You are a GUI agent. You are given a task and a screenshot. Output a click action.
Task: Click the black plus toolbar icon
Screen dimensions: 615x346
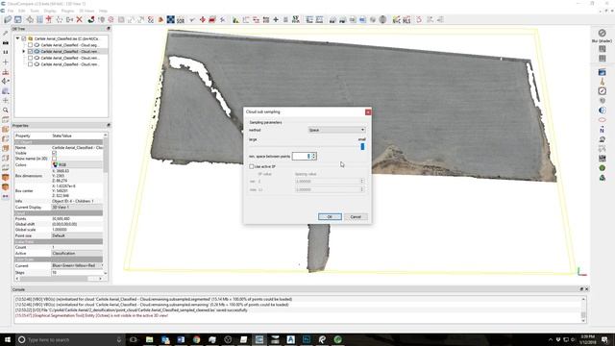coord(276,19)
